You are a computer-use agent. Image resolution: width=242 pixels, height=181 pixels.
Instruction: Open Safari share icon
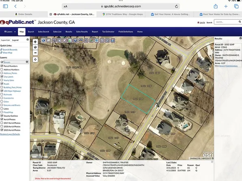point(216,6)
